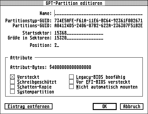
Task: Click the Attribute group heading
Action: (21, 58)
